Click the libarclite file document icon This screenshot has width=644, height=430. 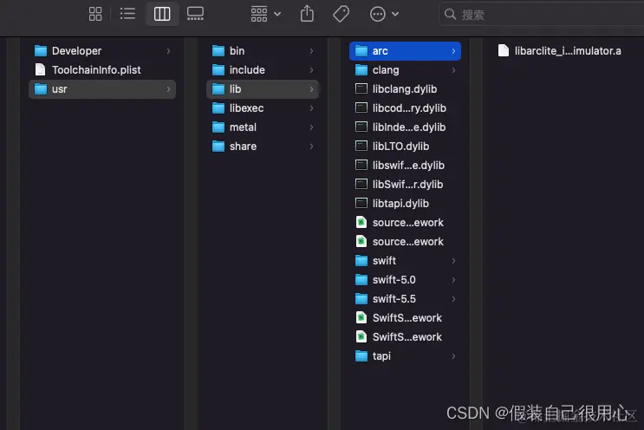[503, 50]
